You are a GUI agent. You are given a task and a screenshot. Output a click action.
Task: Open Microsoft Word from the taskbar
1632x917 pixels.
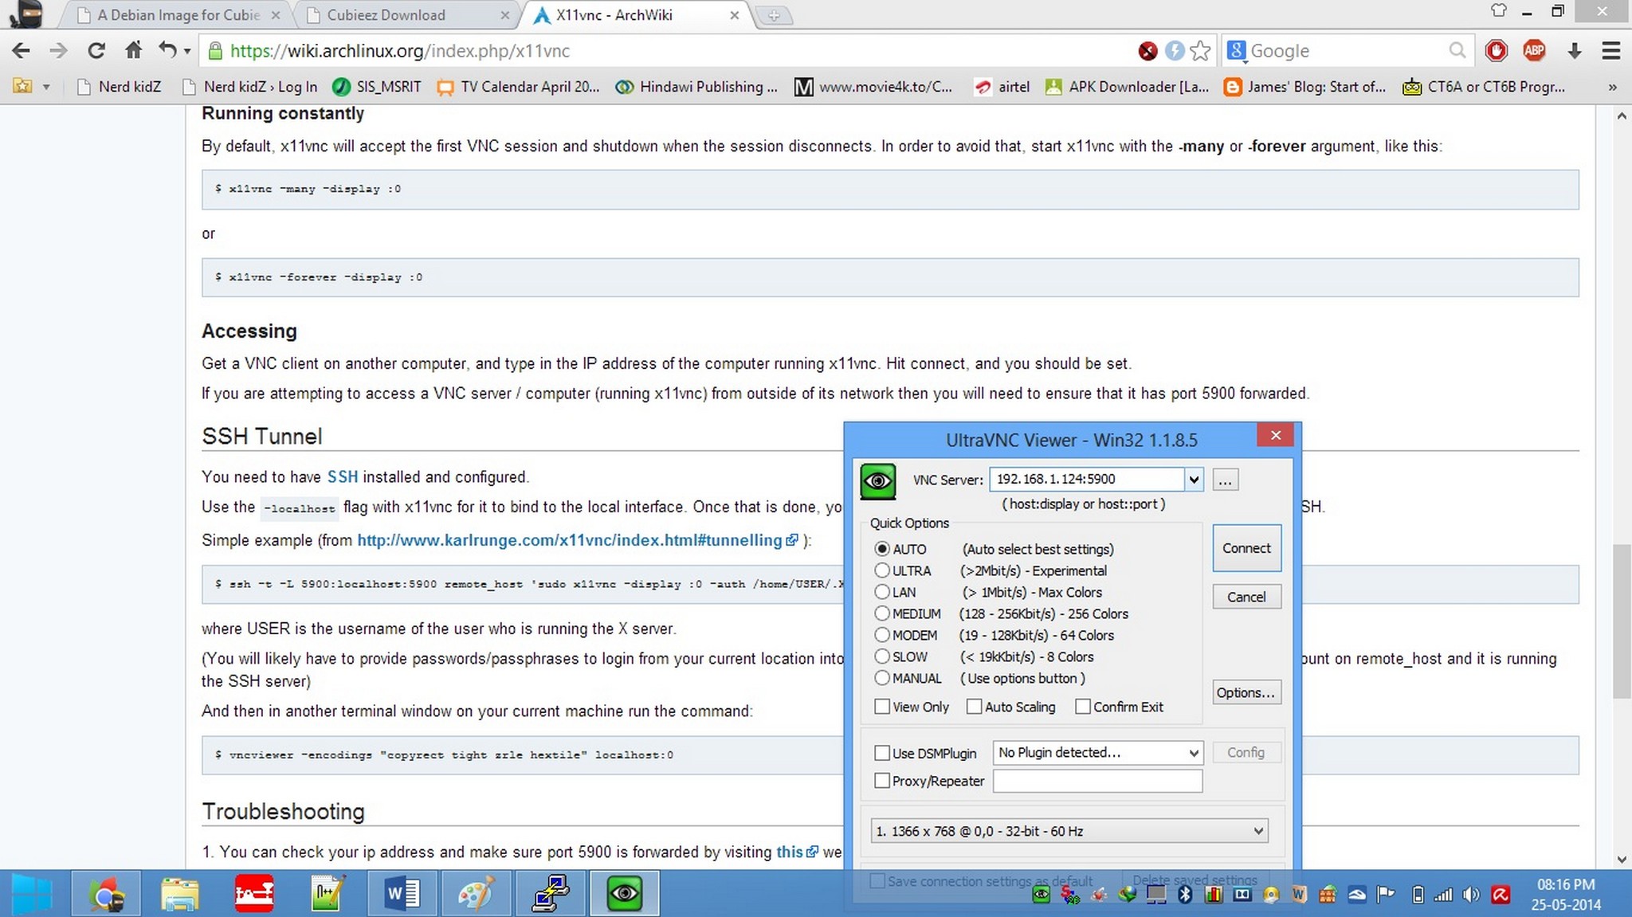tap(402, 893)
